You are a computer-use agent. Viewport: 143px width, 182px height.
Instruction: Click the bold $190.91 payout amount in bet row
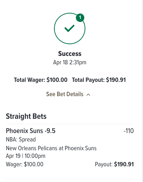[x=124, y=164]
